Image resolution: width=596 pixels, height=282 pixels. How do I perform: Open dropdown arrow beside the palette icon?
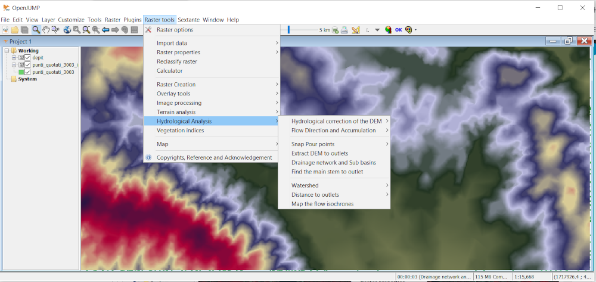tap(416, 30)
